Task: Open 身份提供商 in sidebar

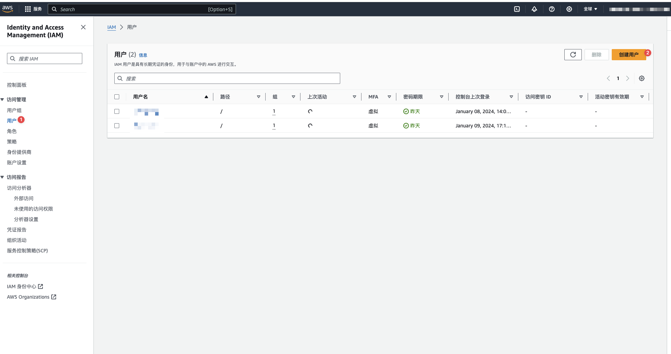Action: tap(19, 152)
